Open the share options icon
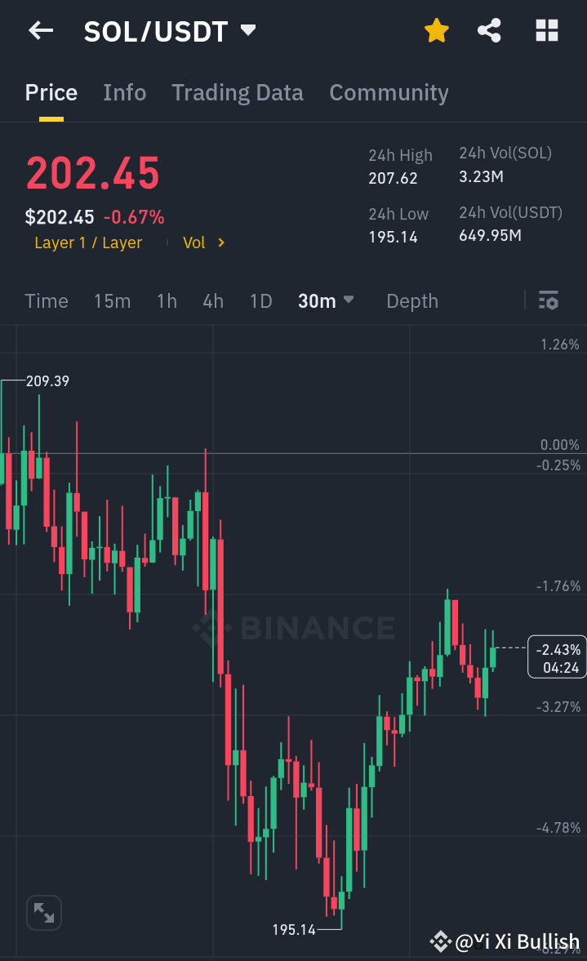Screen dimensions: 587x961 (489, 30)
